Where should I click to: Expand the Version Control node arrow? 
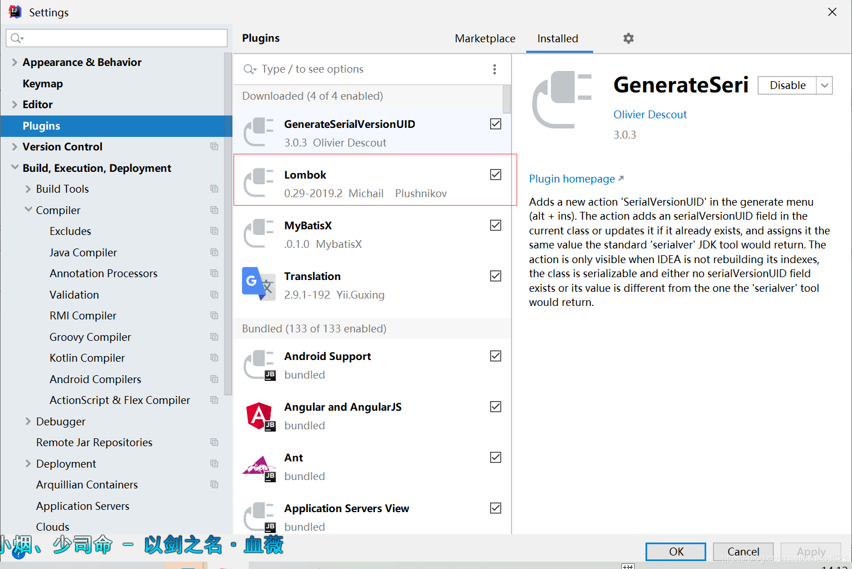15,146
